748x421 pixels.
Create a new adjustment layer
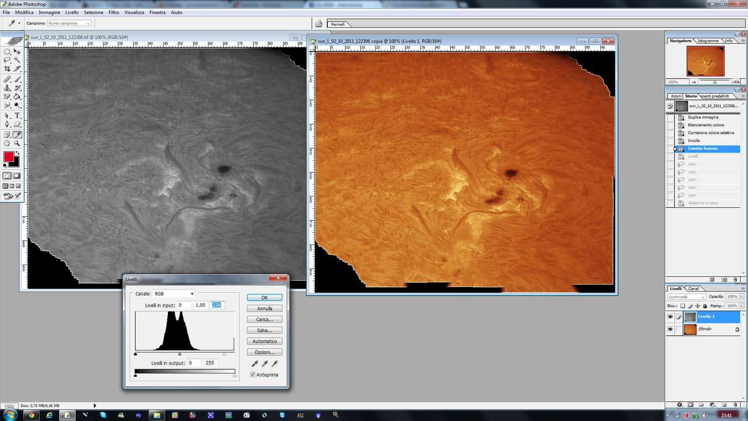[x=712, y=405]
